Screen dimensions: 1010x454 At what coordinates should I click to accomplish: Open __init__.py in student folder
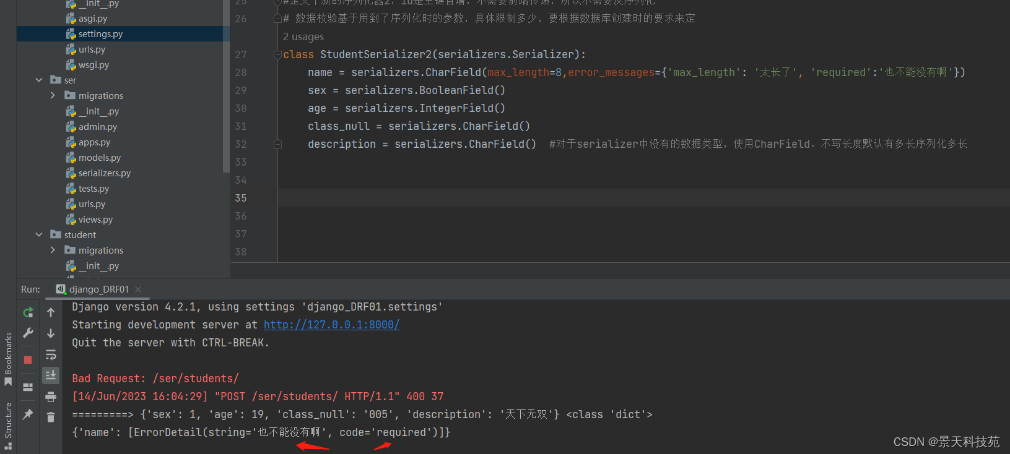point(98,266)
